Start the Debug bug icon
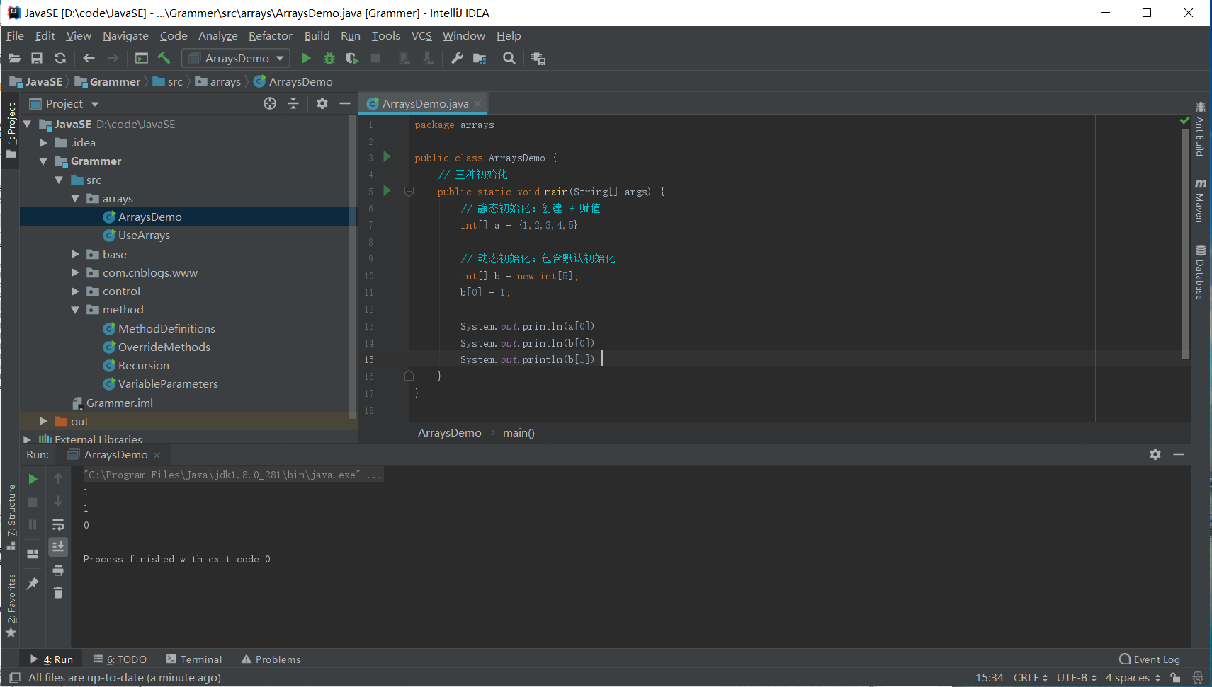Screen dimensions: 1212x687 pos(329,58)
